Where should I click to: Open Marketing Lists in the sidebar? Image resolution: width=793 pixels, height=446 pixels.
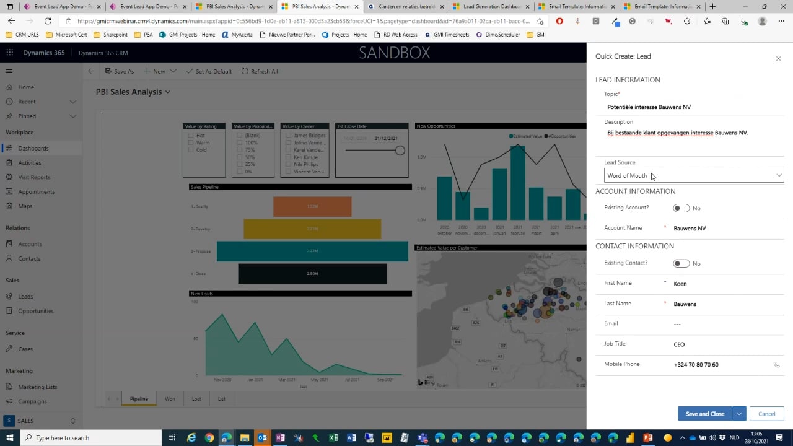click(37, 387)
